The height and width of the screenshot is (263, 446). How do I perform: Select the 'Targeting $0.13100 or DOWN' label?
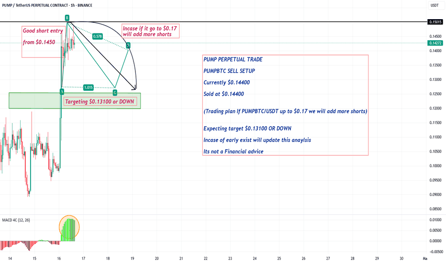pos(100,101)
